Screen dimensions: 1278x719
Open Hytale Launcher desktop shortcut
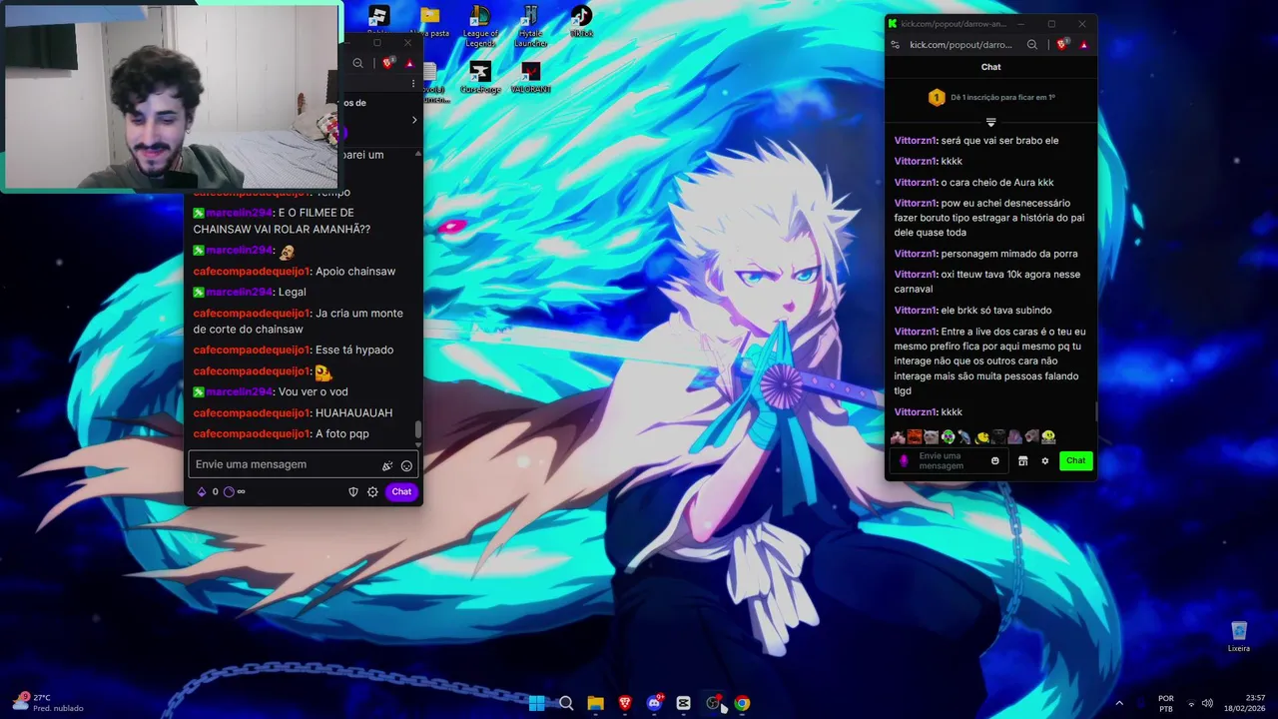click(530, 26)
